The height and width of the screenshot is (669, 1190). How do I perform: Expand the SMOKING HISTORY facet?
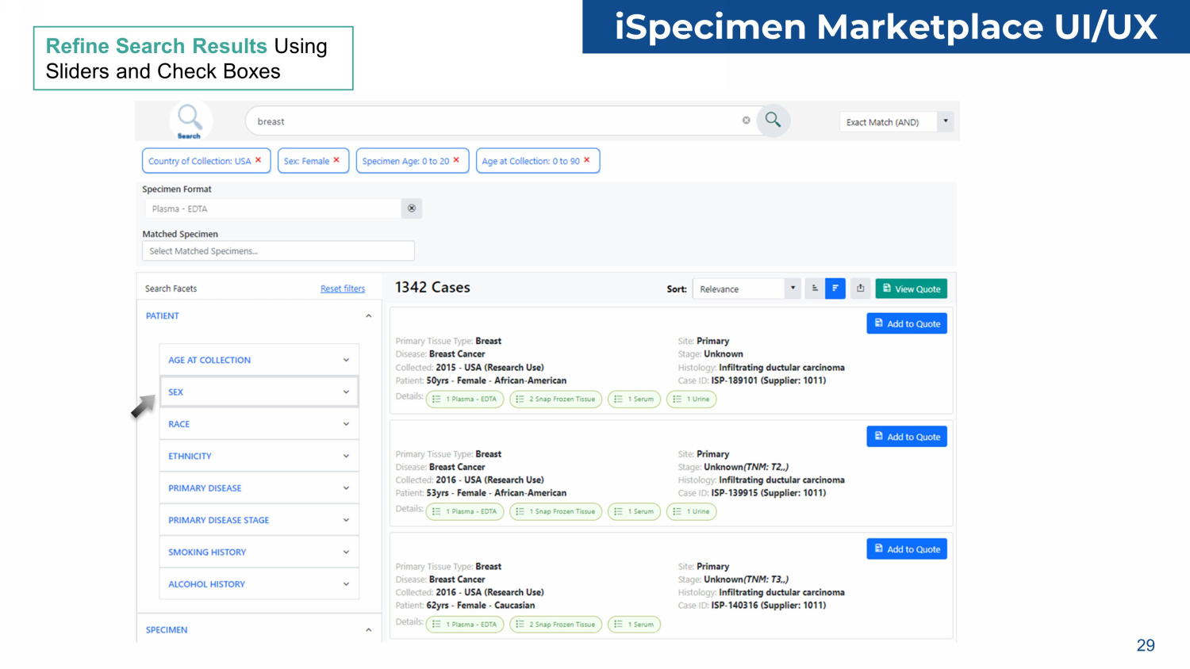259,552
